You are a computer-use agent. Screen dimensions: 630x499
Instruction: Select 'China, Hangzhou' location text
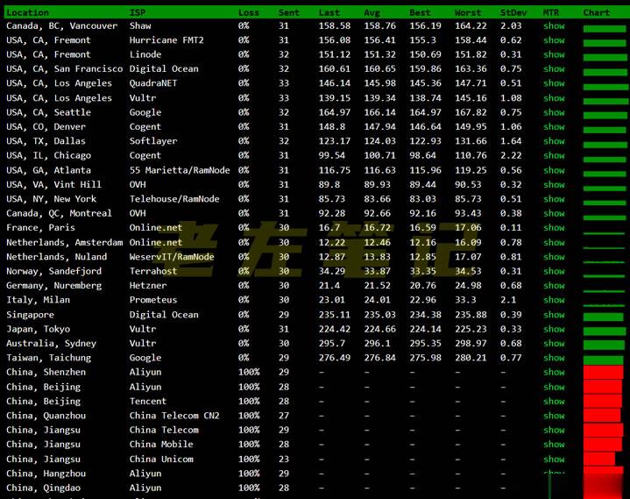46,474
